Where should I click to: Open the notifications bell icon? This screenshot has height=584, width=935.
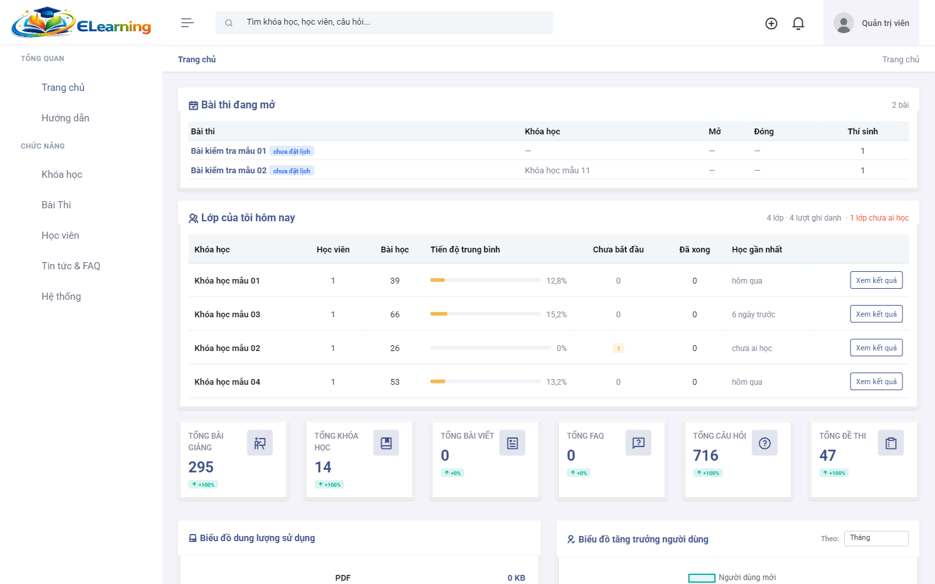pos(799,23)
